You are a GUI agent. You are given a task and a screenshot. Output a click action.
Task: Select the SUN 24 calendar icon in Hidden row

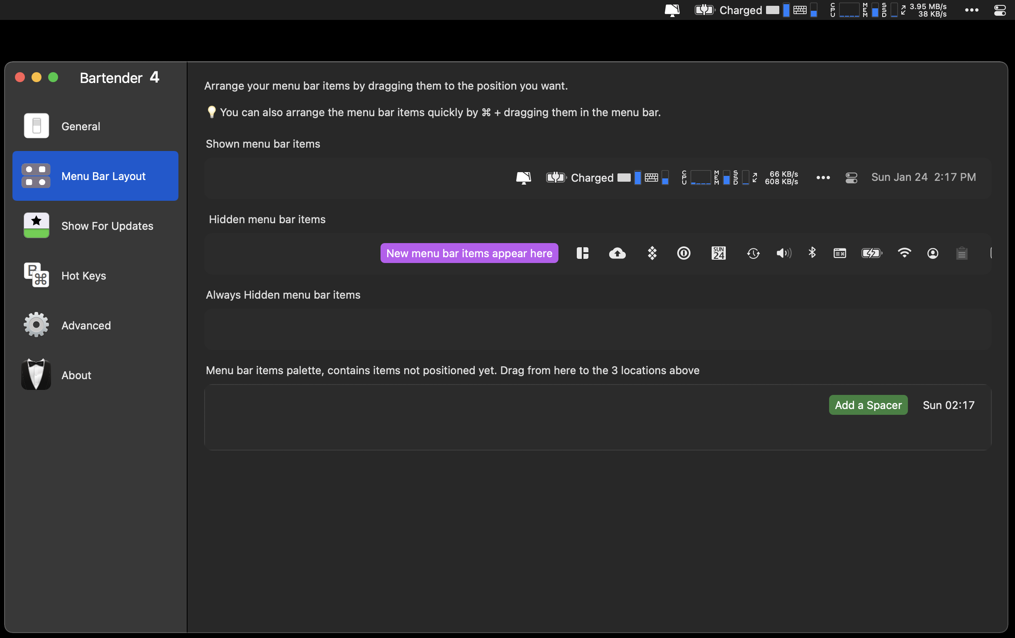coord(719,253)
